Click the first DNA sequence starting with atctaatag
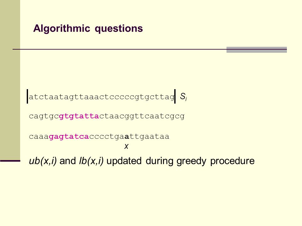 pyautogui.click(x=101, y=97)
